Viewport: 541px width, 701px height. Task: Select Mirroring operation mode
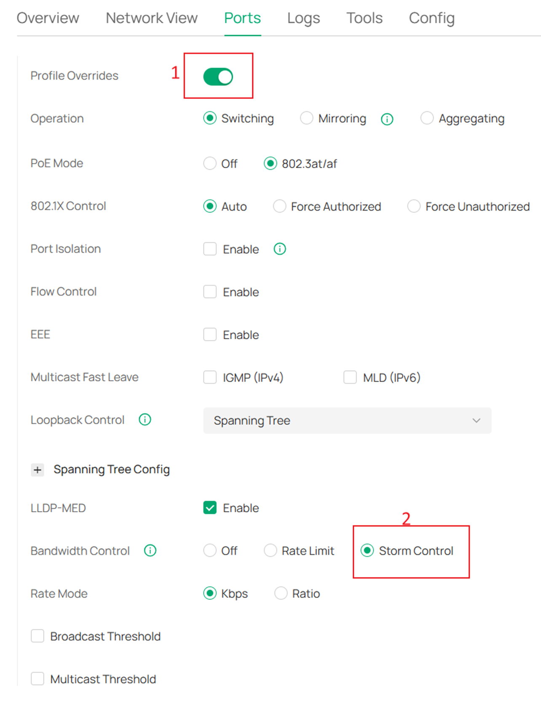click(306, 118)
